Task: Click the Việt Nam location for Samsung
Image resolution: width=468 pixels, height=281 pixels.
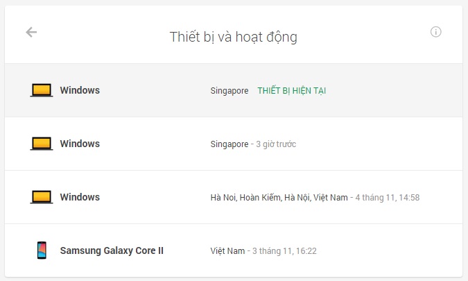Action: click(227, 251)
